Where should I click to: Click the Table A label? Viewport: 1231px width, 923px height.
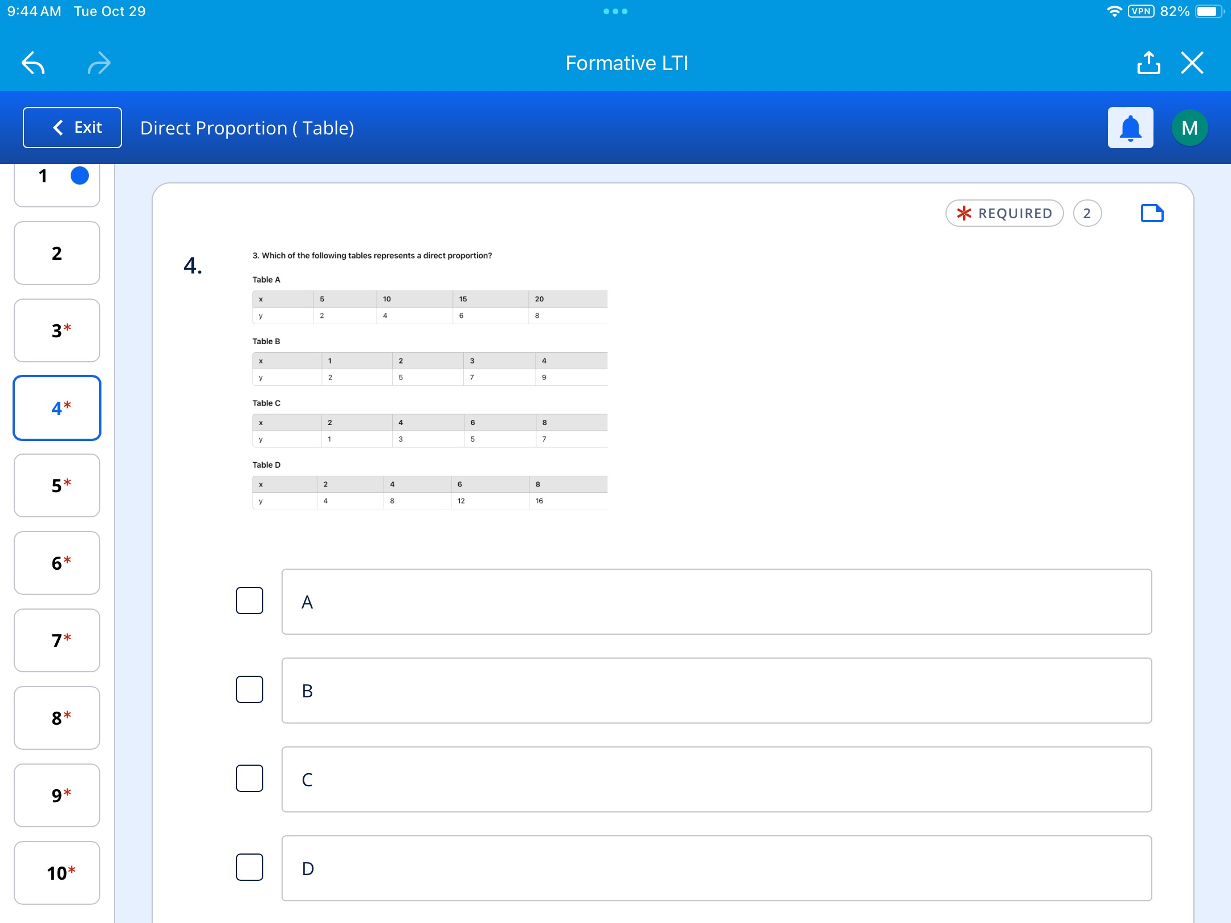click(x=266, y=279)
